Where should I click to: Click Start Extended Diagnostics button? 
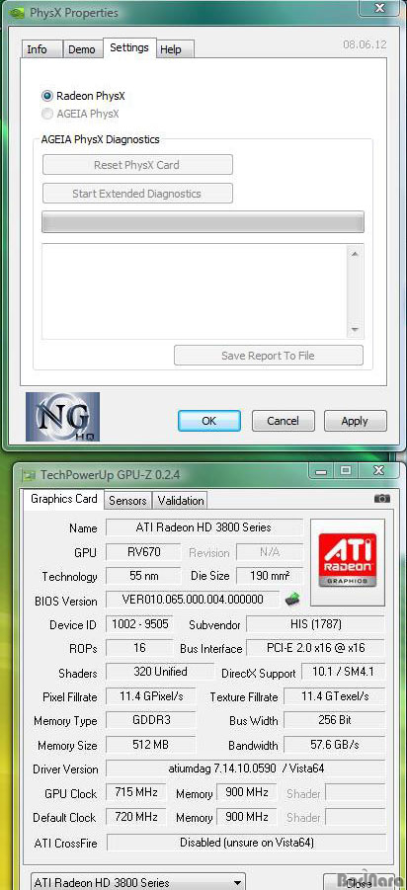coord(137,194)
